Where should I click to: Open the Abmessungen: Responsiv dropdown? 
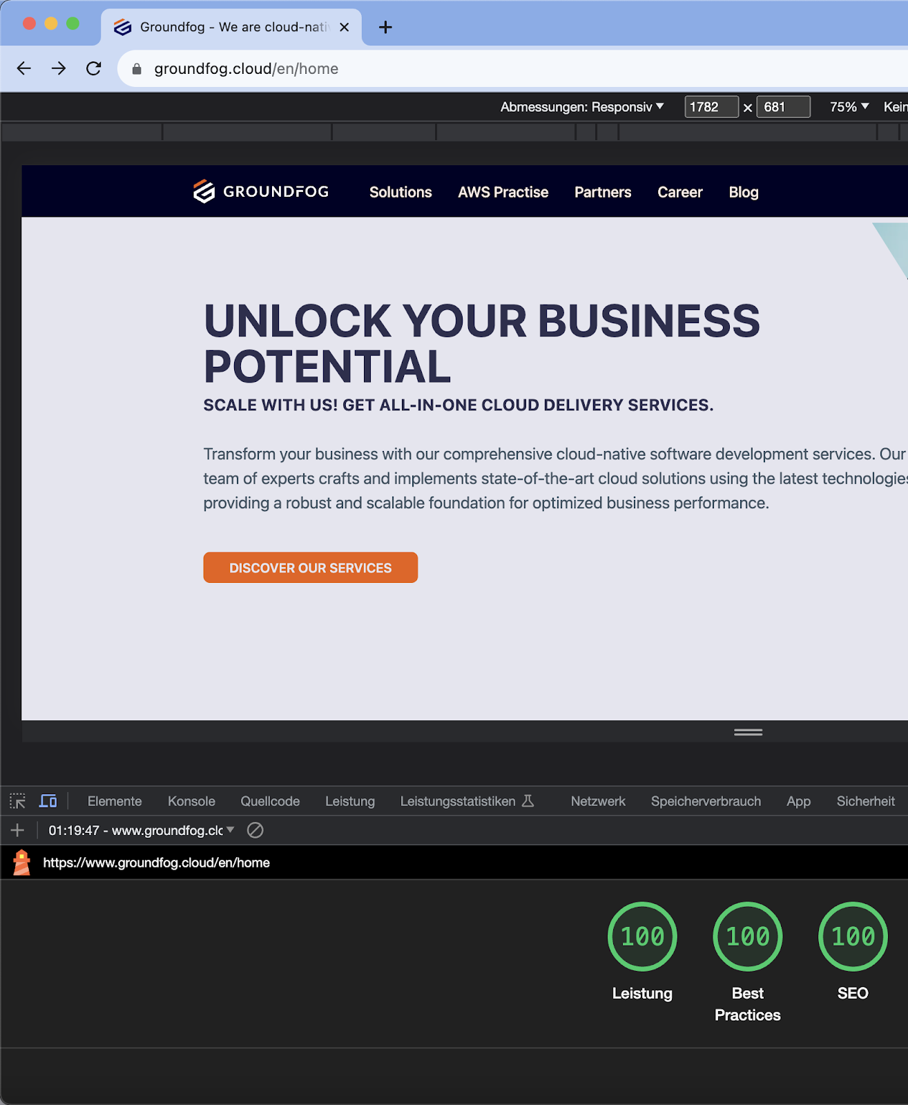point(582,107)
